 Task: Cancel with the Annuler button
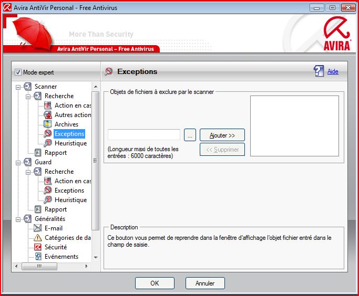[205, 283]
